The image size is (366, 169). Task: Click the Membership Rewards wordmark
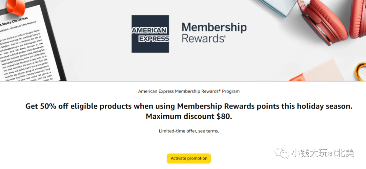pos(214,32)
